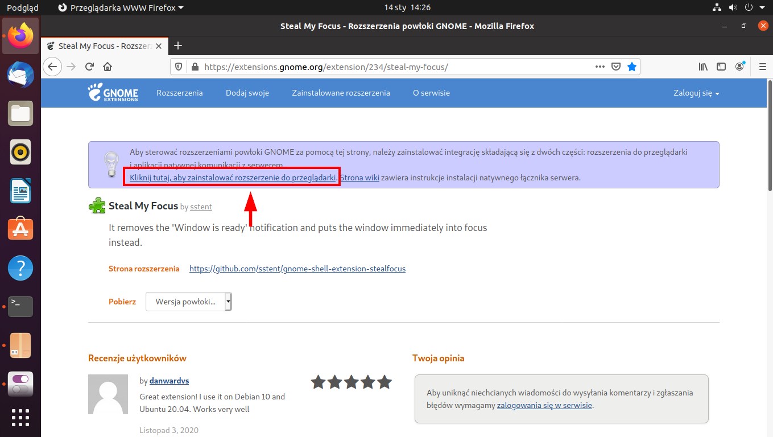Click the 'Twoja opinia' heading
This screenshot has height=437, width=773.
click(438, 358)
